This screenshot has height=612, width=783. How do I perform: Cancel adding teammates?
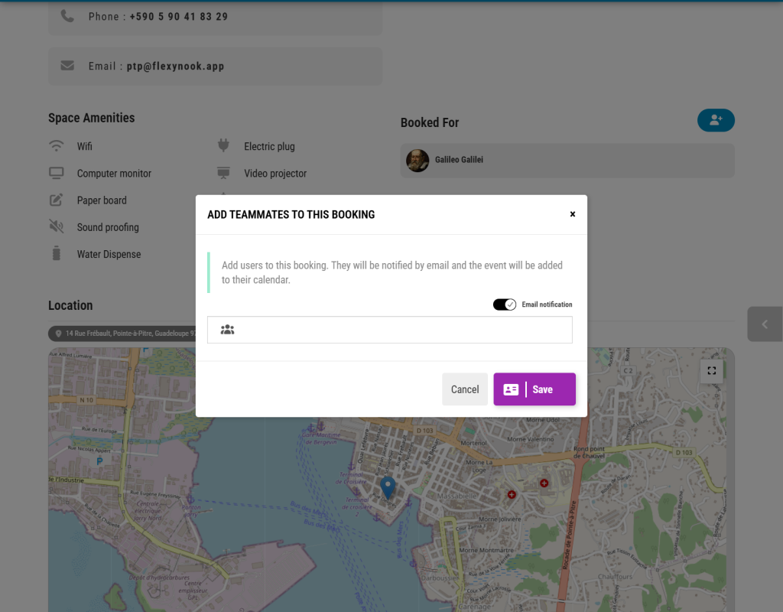(464, 389)
